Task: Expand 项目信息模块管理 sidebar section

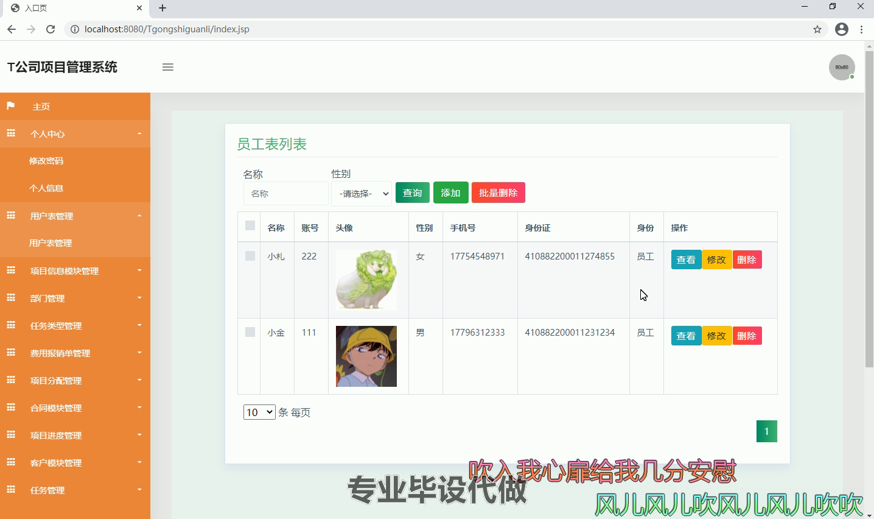Action: click(x=75, y=270)
